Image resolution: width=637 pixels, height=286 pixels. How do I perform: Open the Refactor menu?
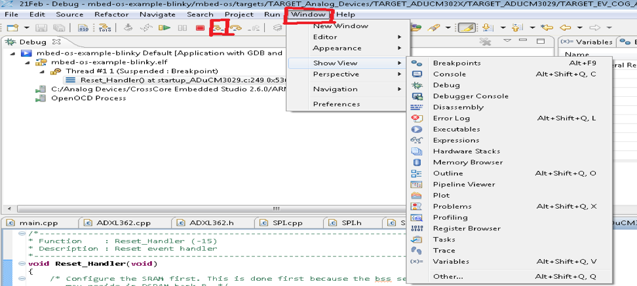pyautogui.click(x=111, y=14)
